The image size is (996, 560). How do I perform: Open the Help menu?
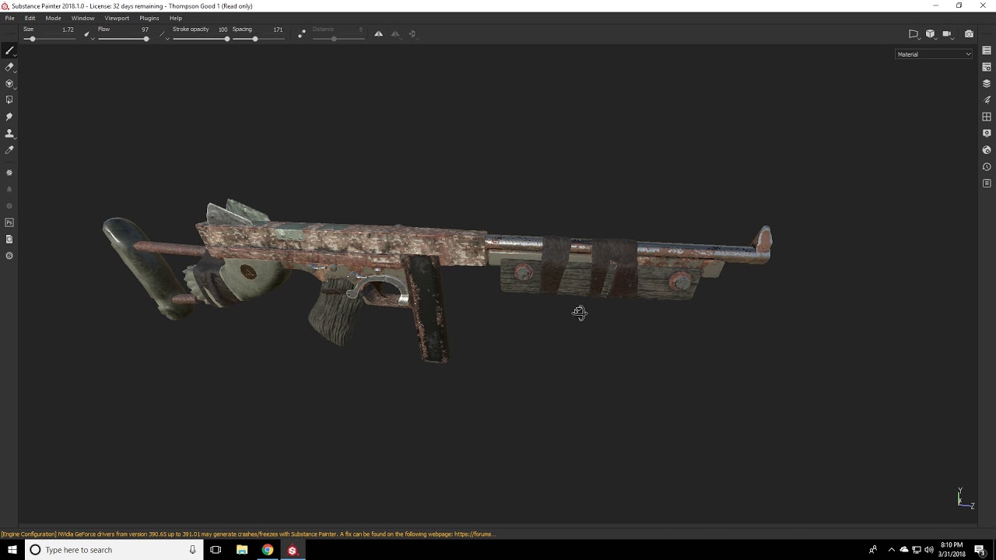[176, 18]
